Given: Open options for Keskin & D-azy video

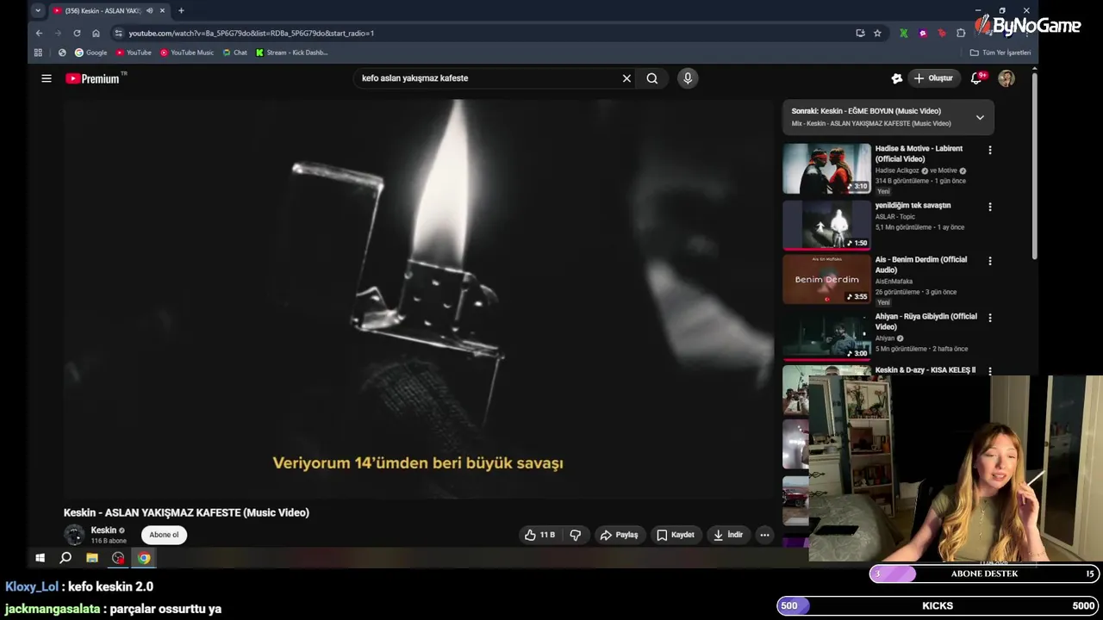Looking at the screenshot, I should click(x=990, y=371).
